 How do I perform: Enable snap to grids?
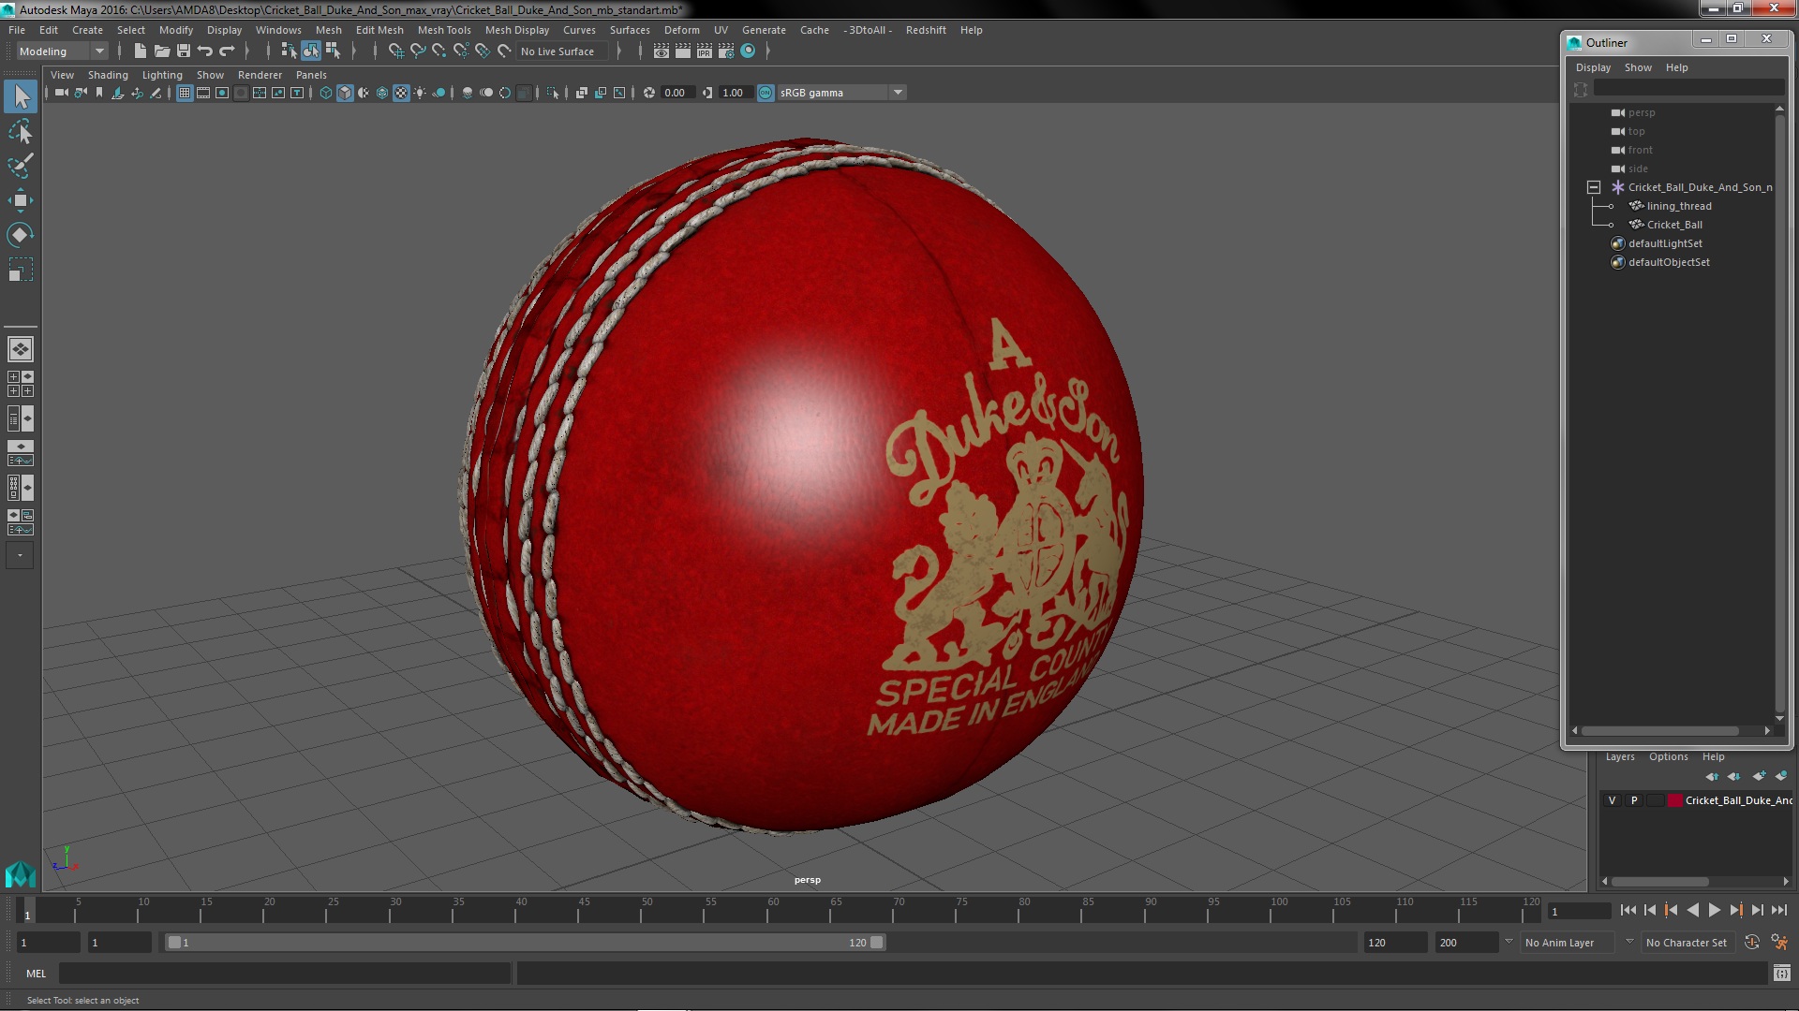coord(396,51)
